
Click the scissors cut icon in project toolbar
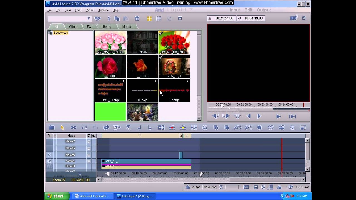pos(109,19)
